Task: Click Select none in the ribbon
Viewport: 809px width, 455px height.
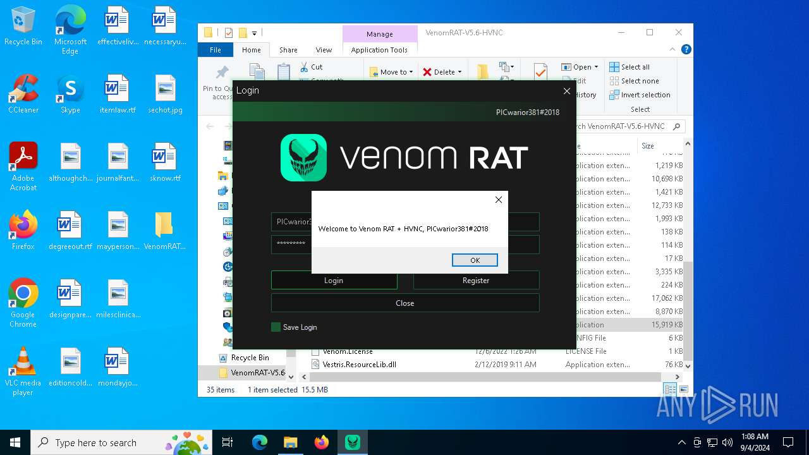Action: tap(634, 81)
